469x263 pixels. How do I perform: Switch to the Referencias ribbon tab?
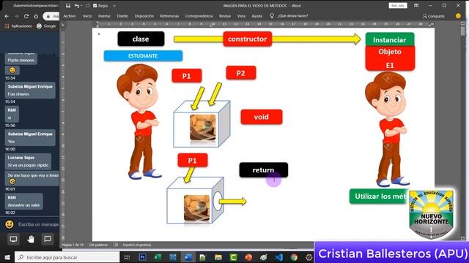(169, 16)
